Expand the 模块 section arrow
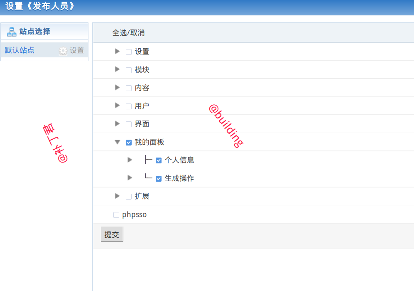 (x=117, y=69)
